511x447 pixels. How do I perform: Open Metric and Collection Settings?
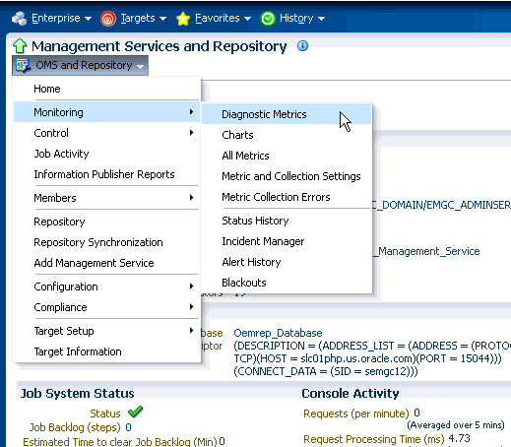tap(287, 176)
